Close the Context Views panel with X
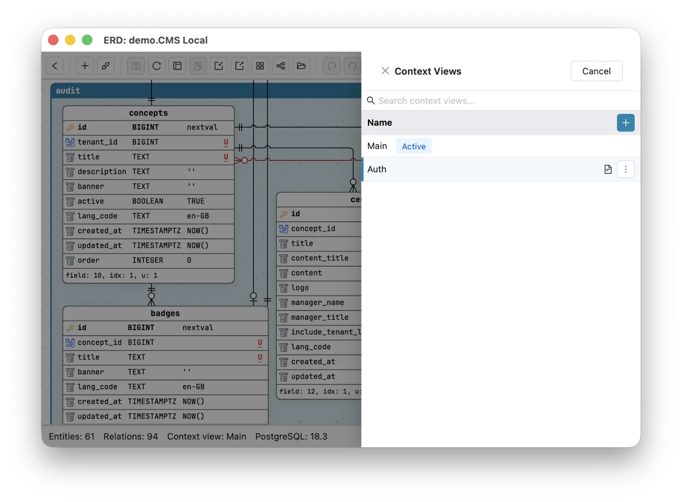 [385, 71]
